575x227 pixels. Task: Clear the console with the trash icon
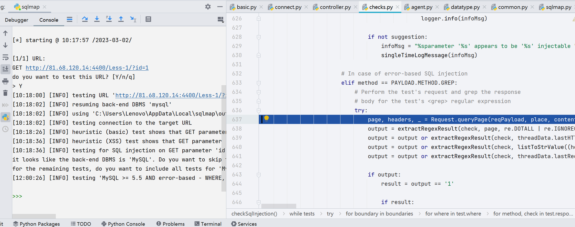[x=5, y=93]
